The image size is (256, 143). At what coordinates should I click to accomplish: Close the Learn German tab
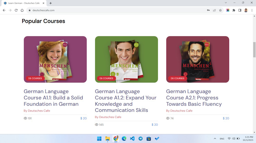tap(44, 3)
